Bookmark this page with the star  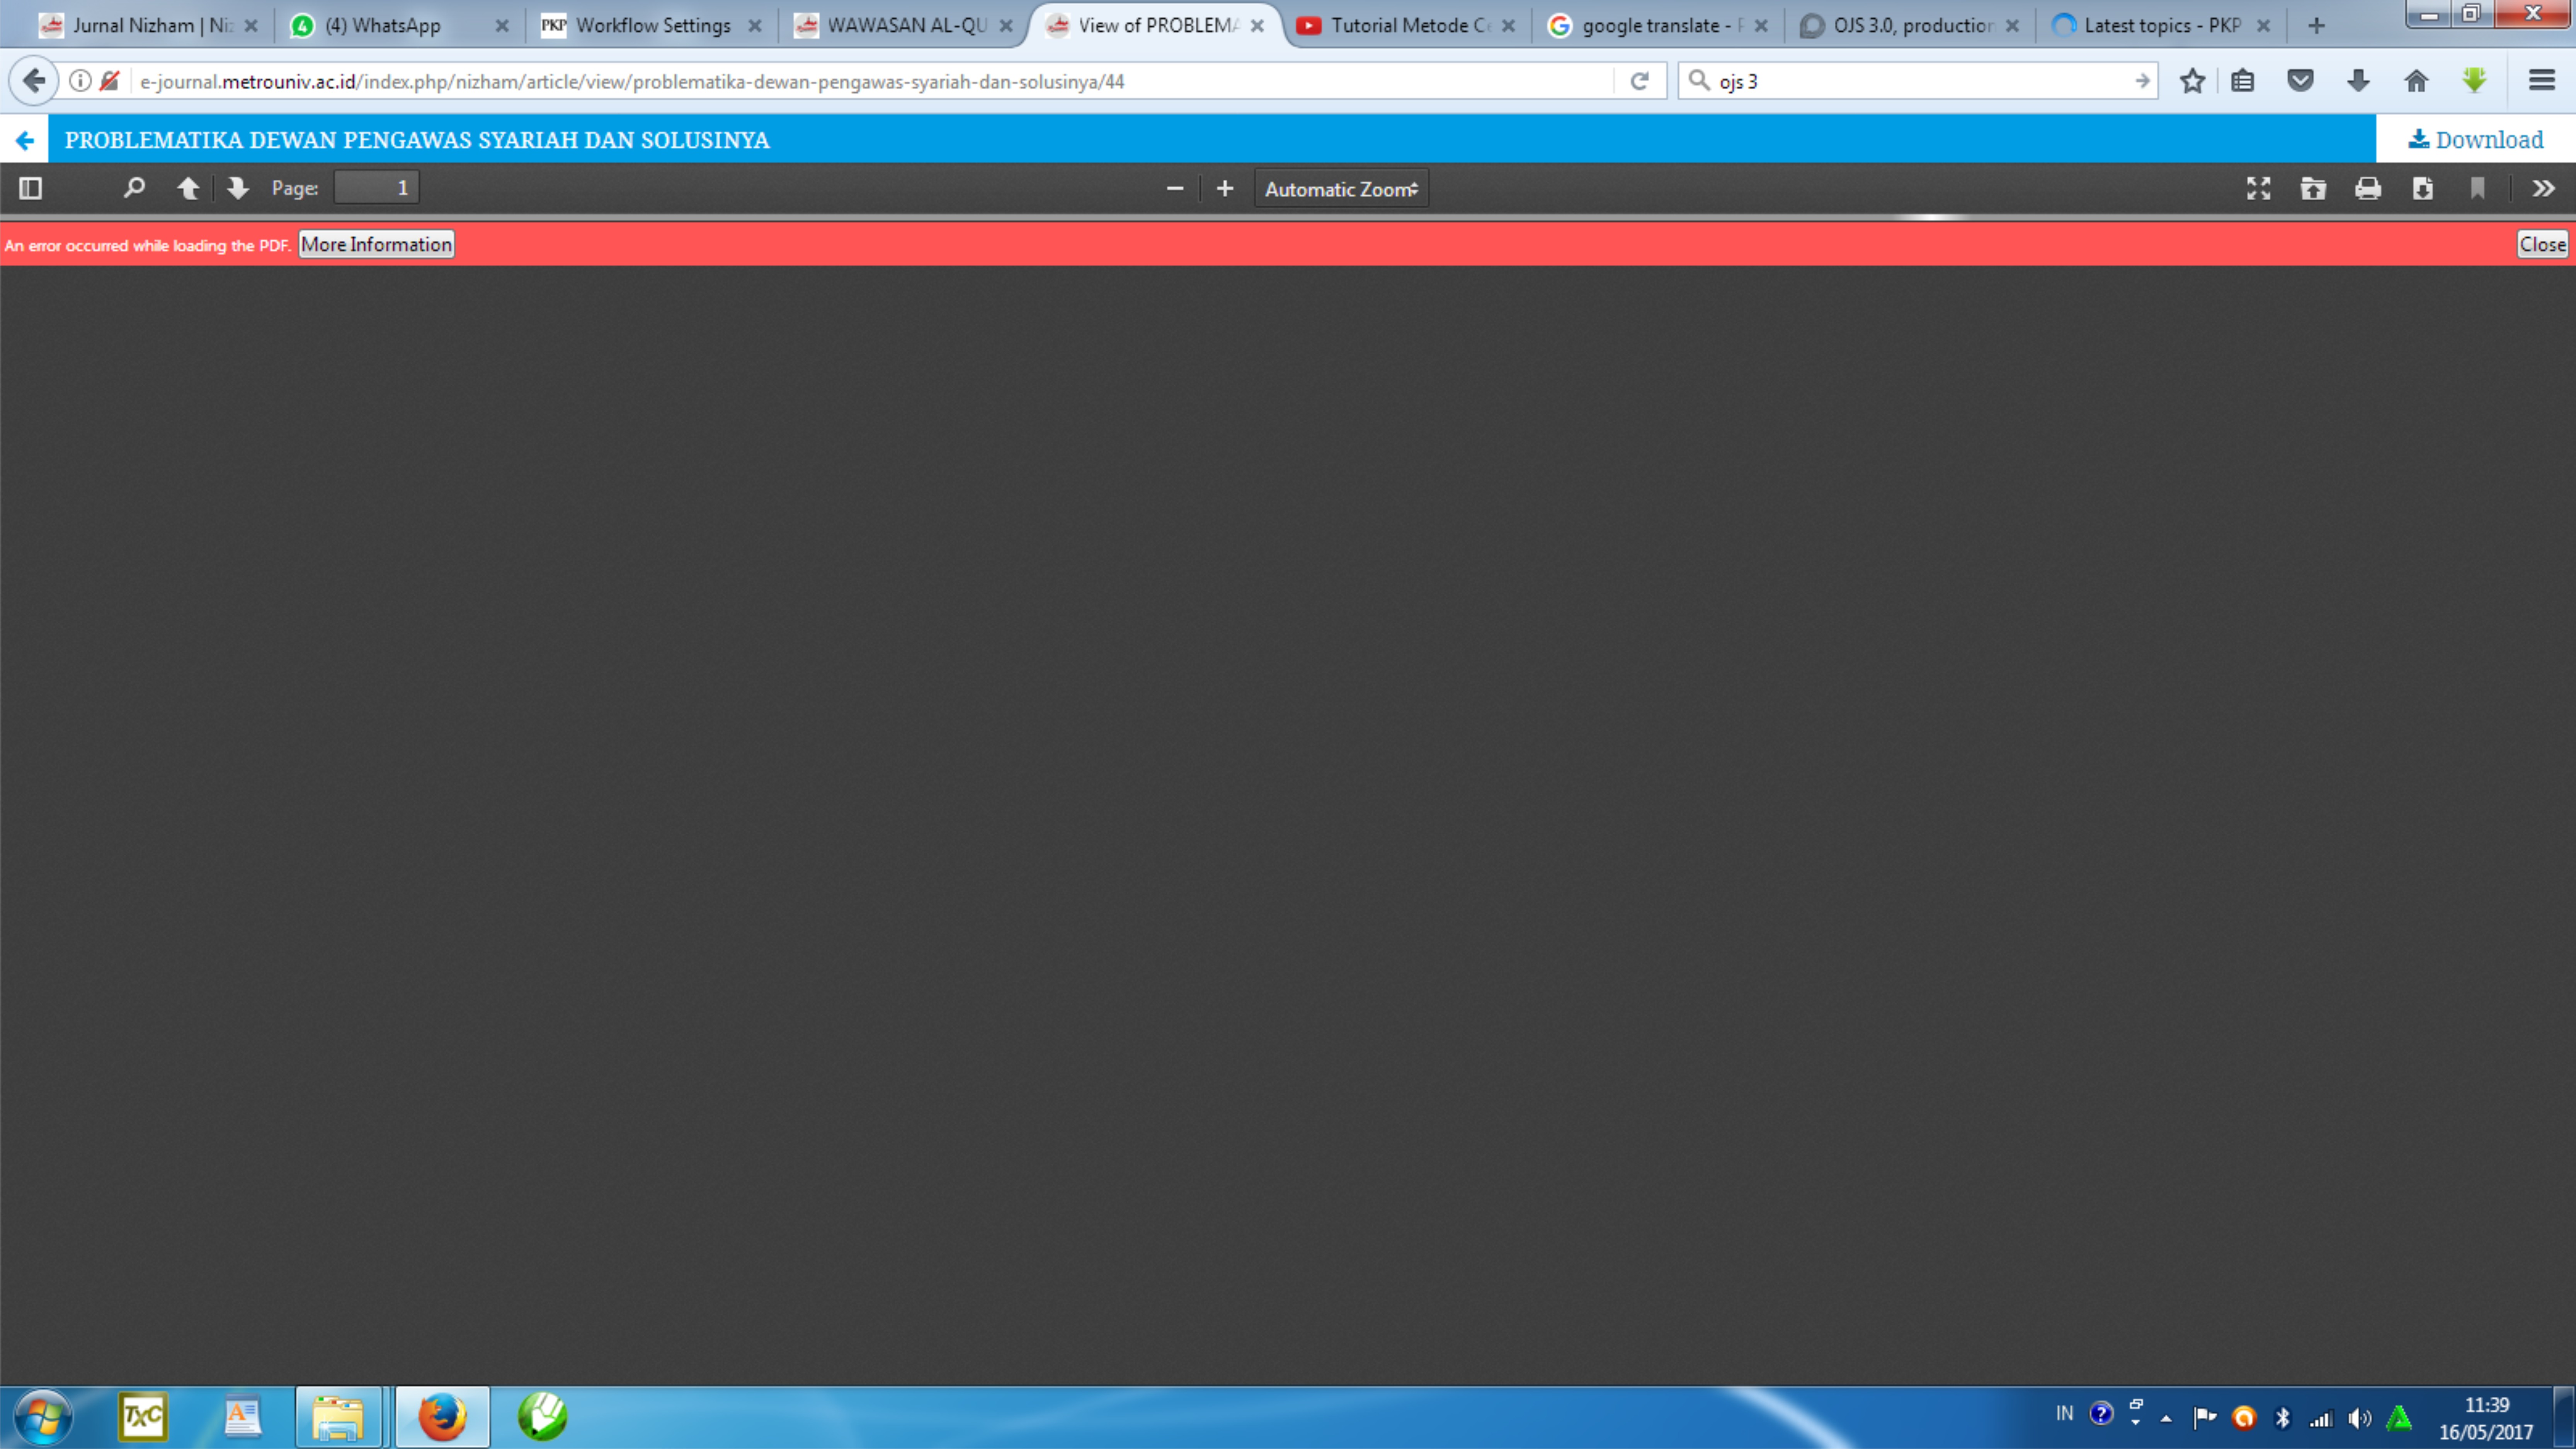pos(2192,81)
